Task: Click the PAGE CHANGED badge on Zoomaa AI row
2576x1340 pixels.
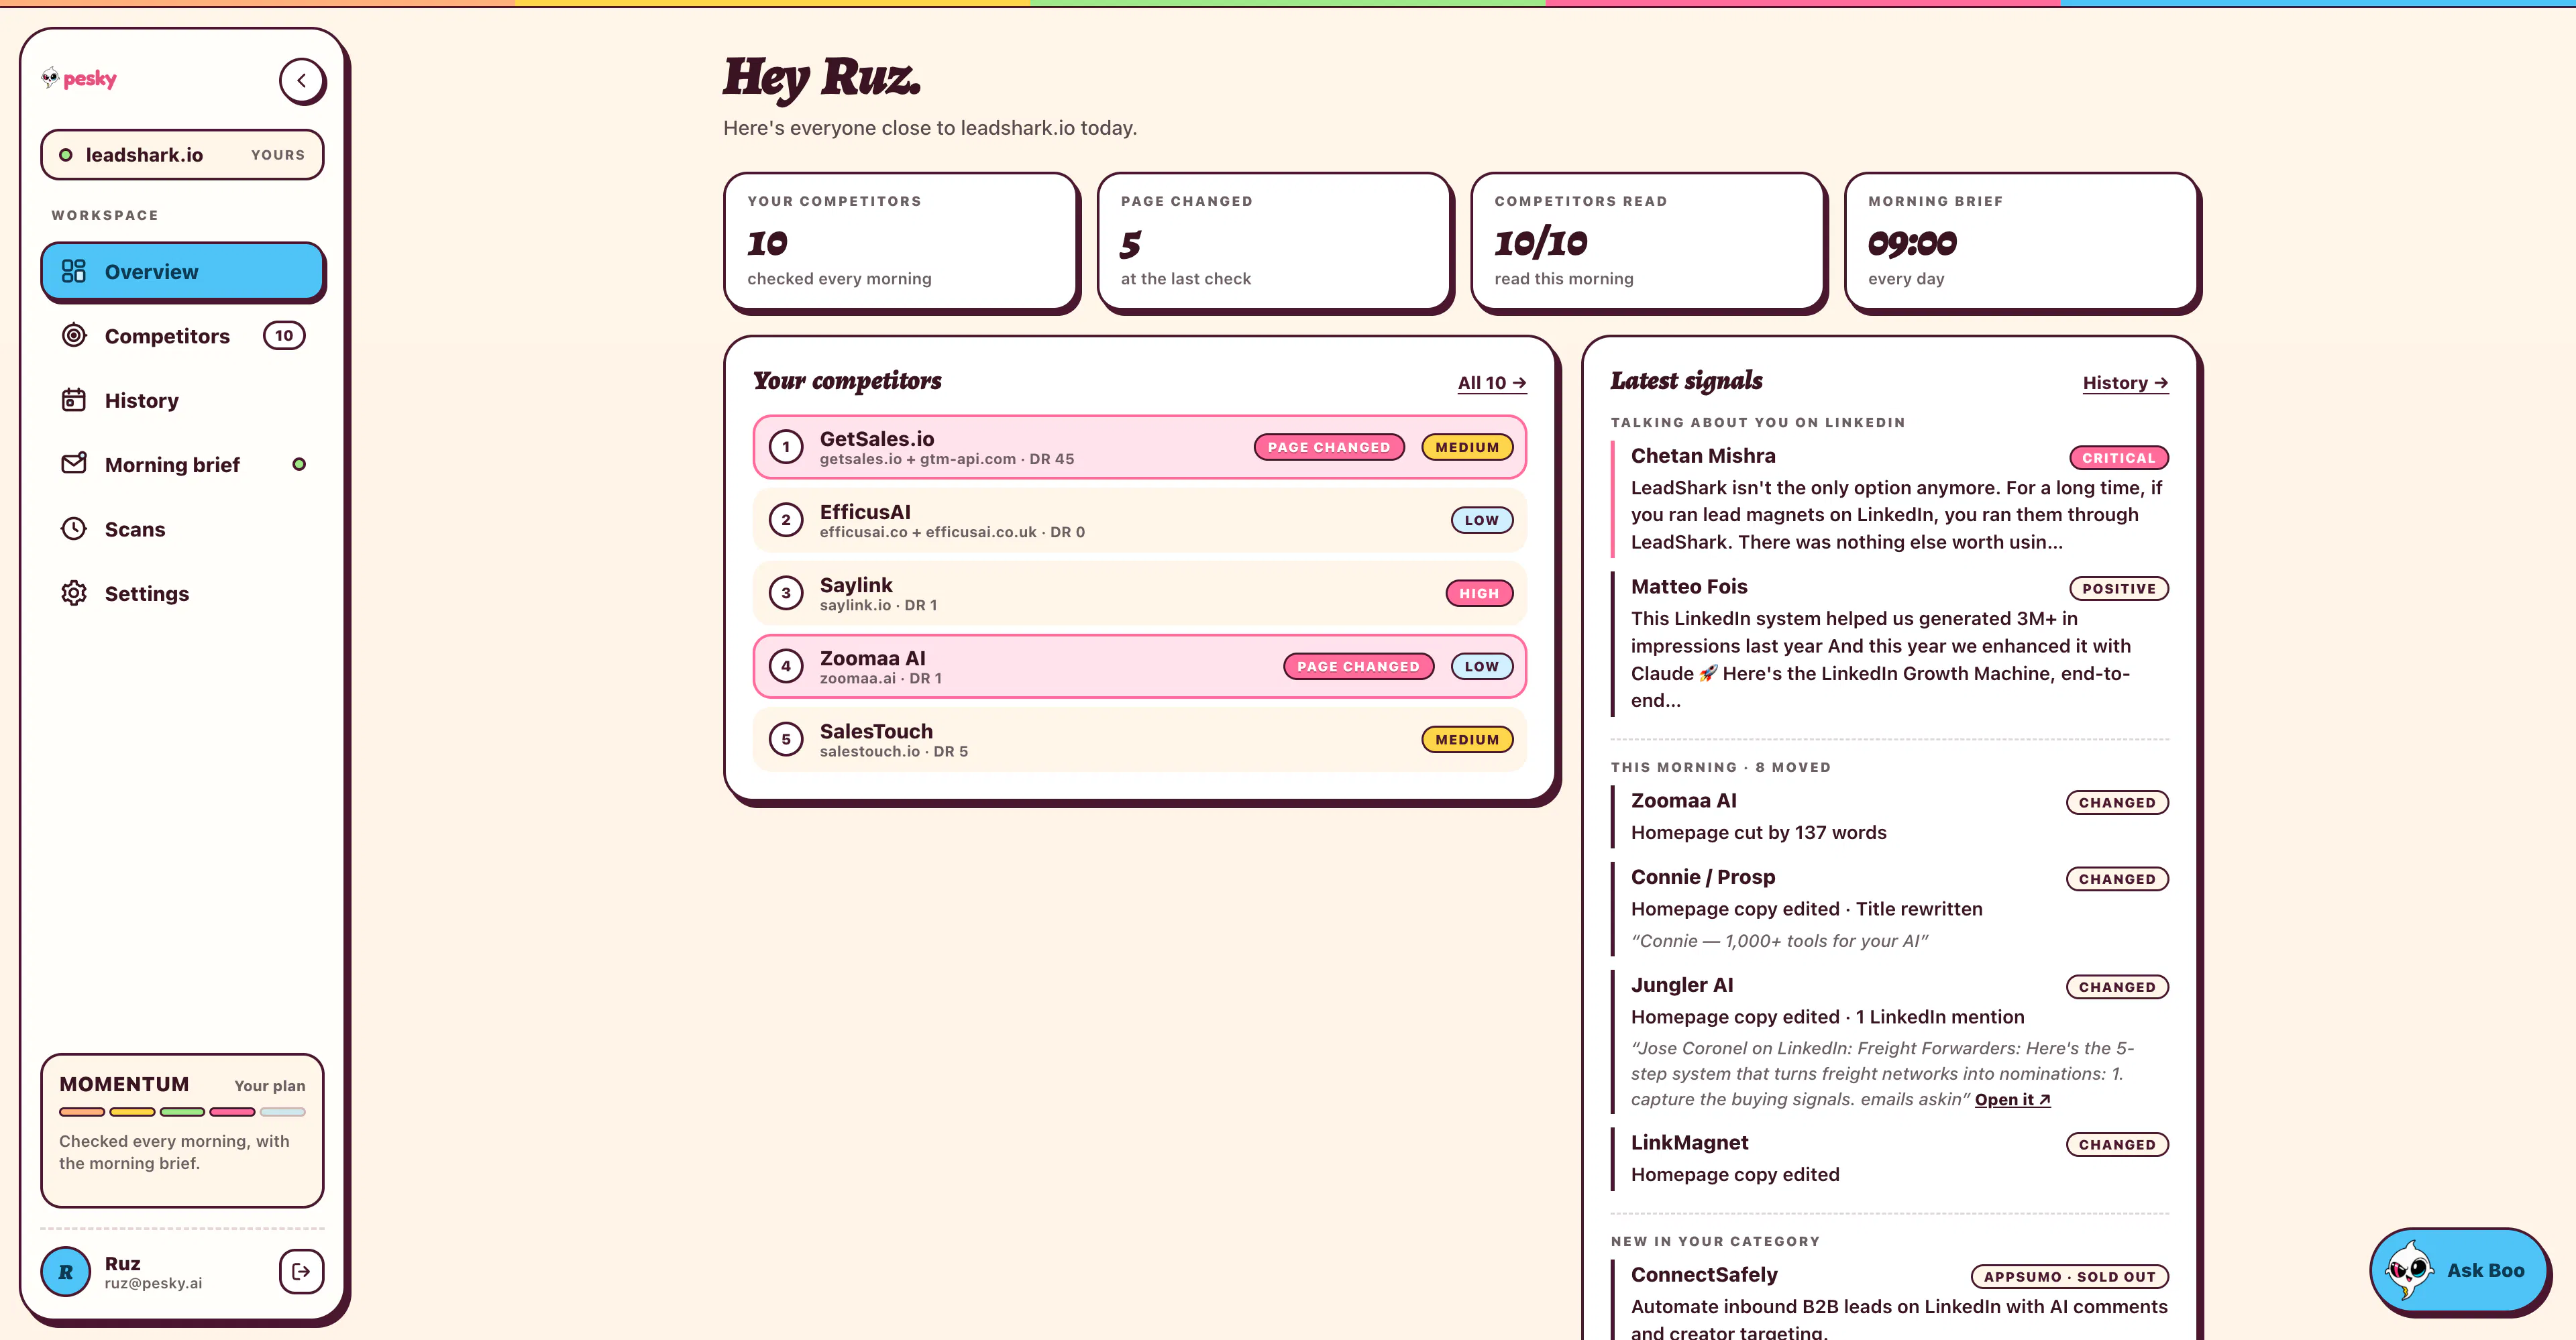Action: [1358, 666]
